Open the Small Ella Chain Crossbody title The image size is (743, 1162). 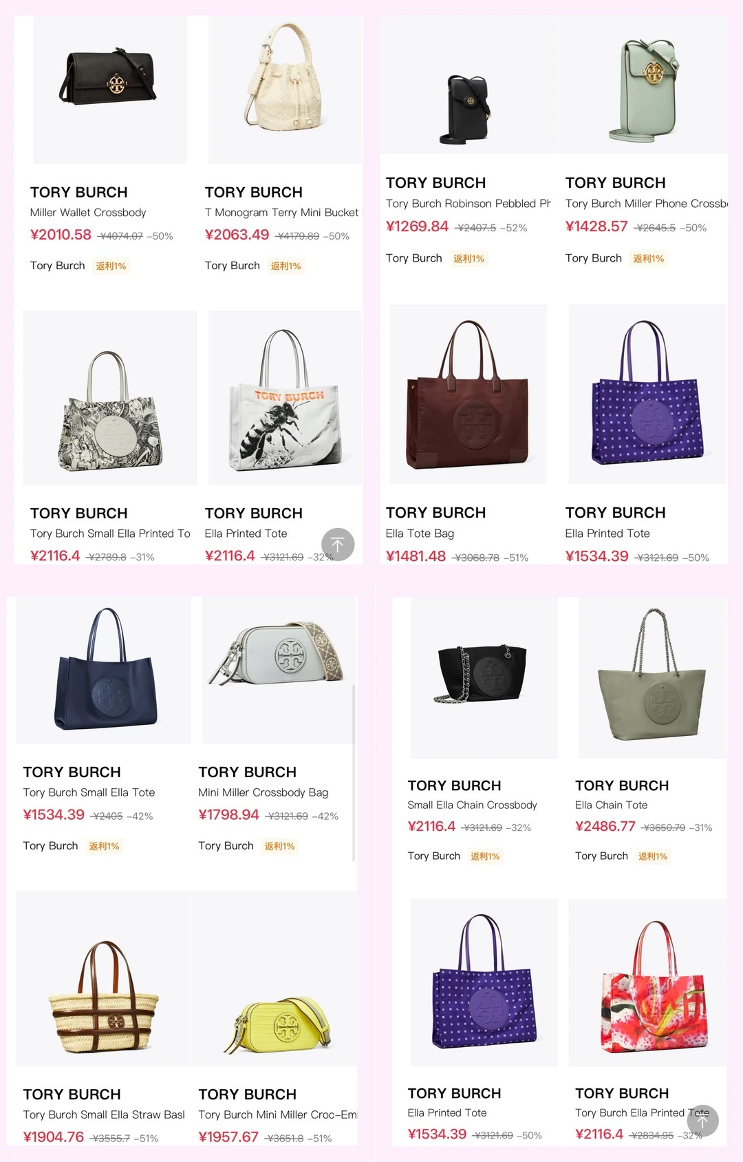(x=472, y=805)
